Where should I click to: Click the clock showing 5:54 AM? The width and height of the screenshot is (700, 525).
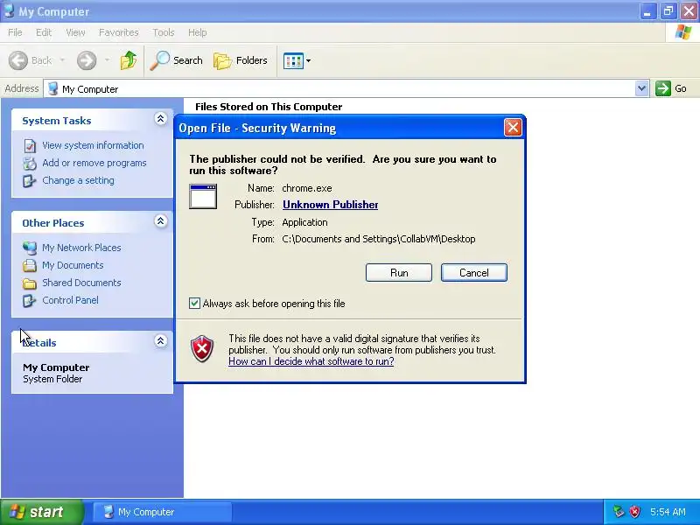668,512
